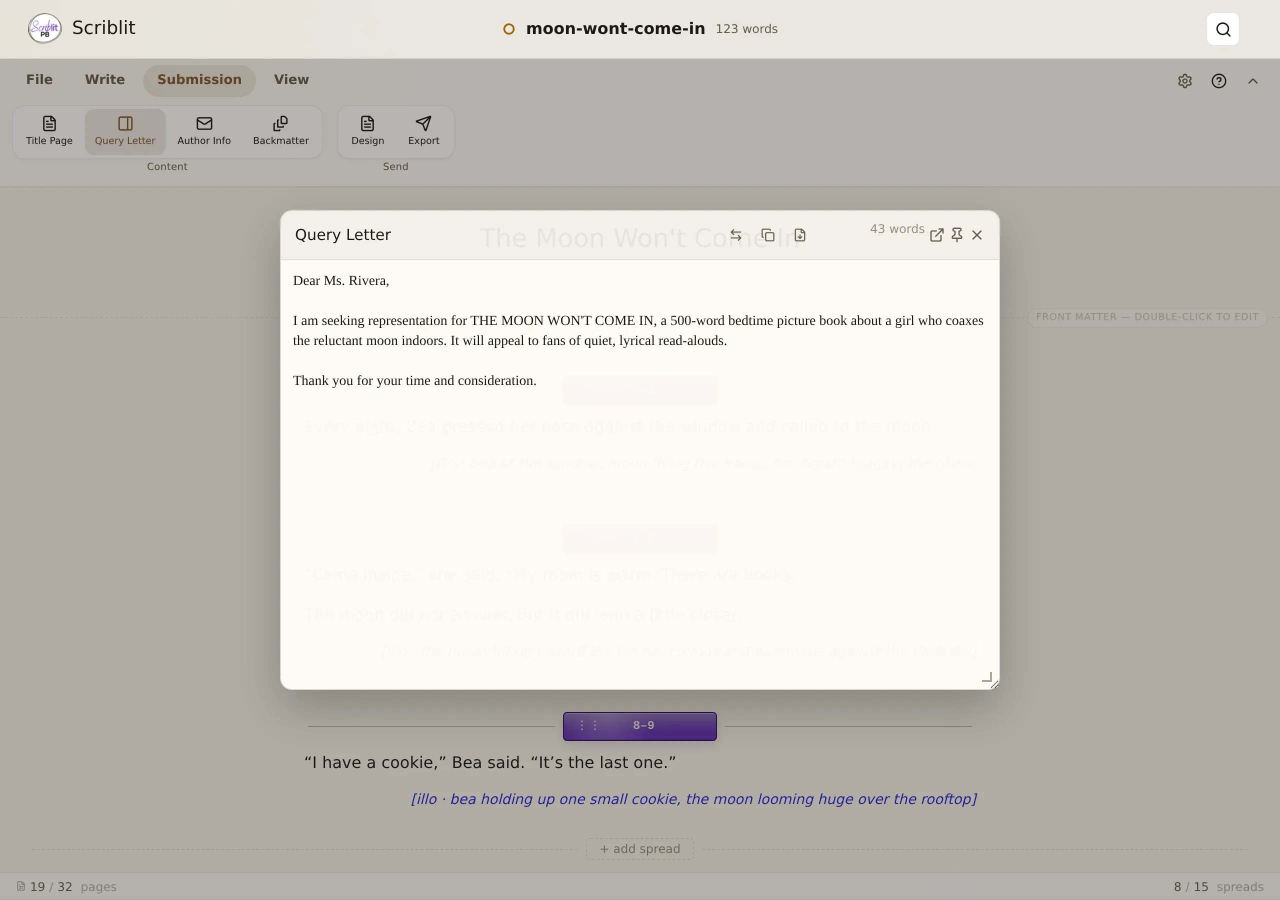Image resolution: width=1280 pixels, height=900 pixels.
Task: Toggle the Query Letter panel button
Action: [125, 131]
